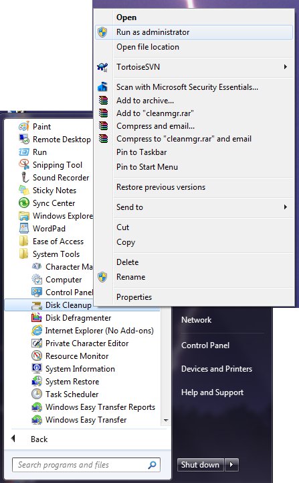Click the Private Character Editor icon

37,343
